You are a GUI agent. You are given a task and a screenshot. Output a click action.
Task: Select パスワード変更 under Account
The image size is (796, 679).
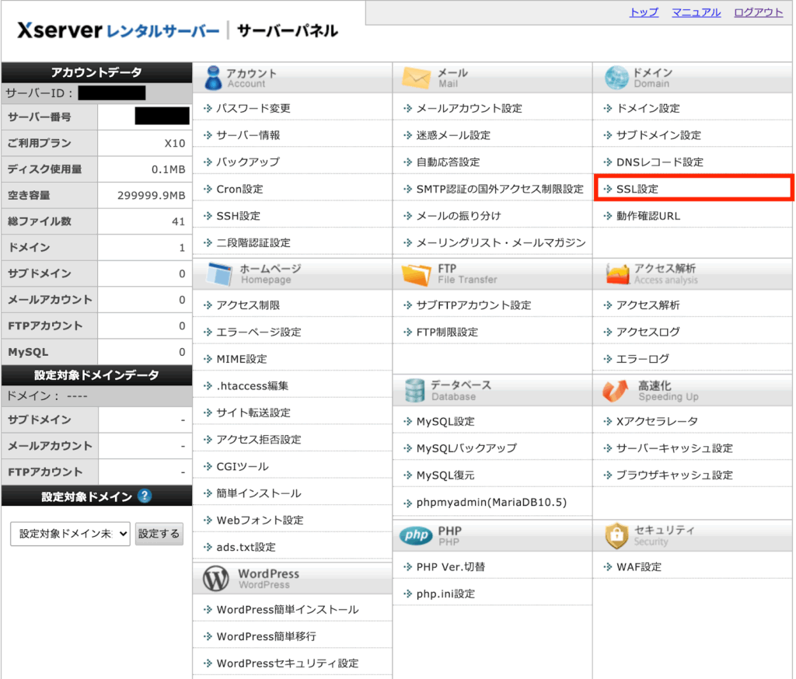click(253, 108)
